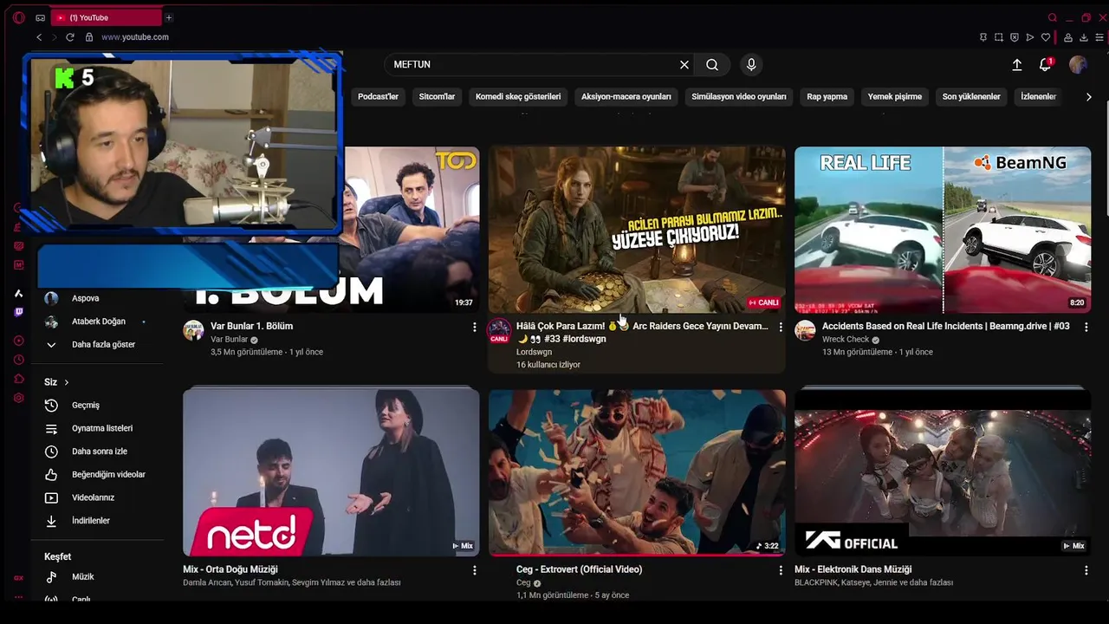Select the Yemek pişirme chip
Viewport: 1109px width, 624px height.
pyautogui.click(x=895, y=96)
